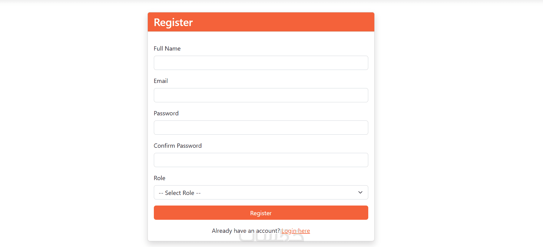Click into the Password field

coord(261,128)
